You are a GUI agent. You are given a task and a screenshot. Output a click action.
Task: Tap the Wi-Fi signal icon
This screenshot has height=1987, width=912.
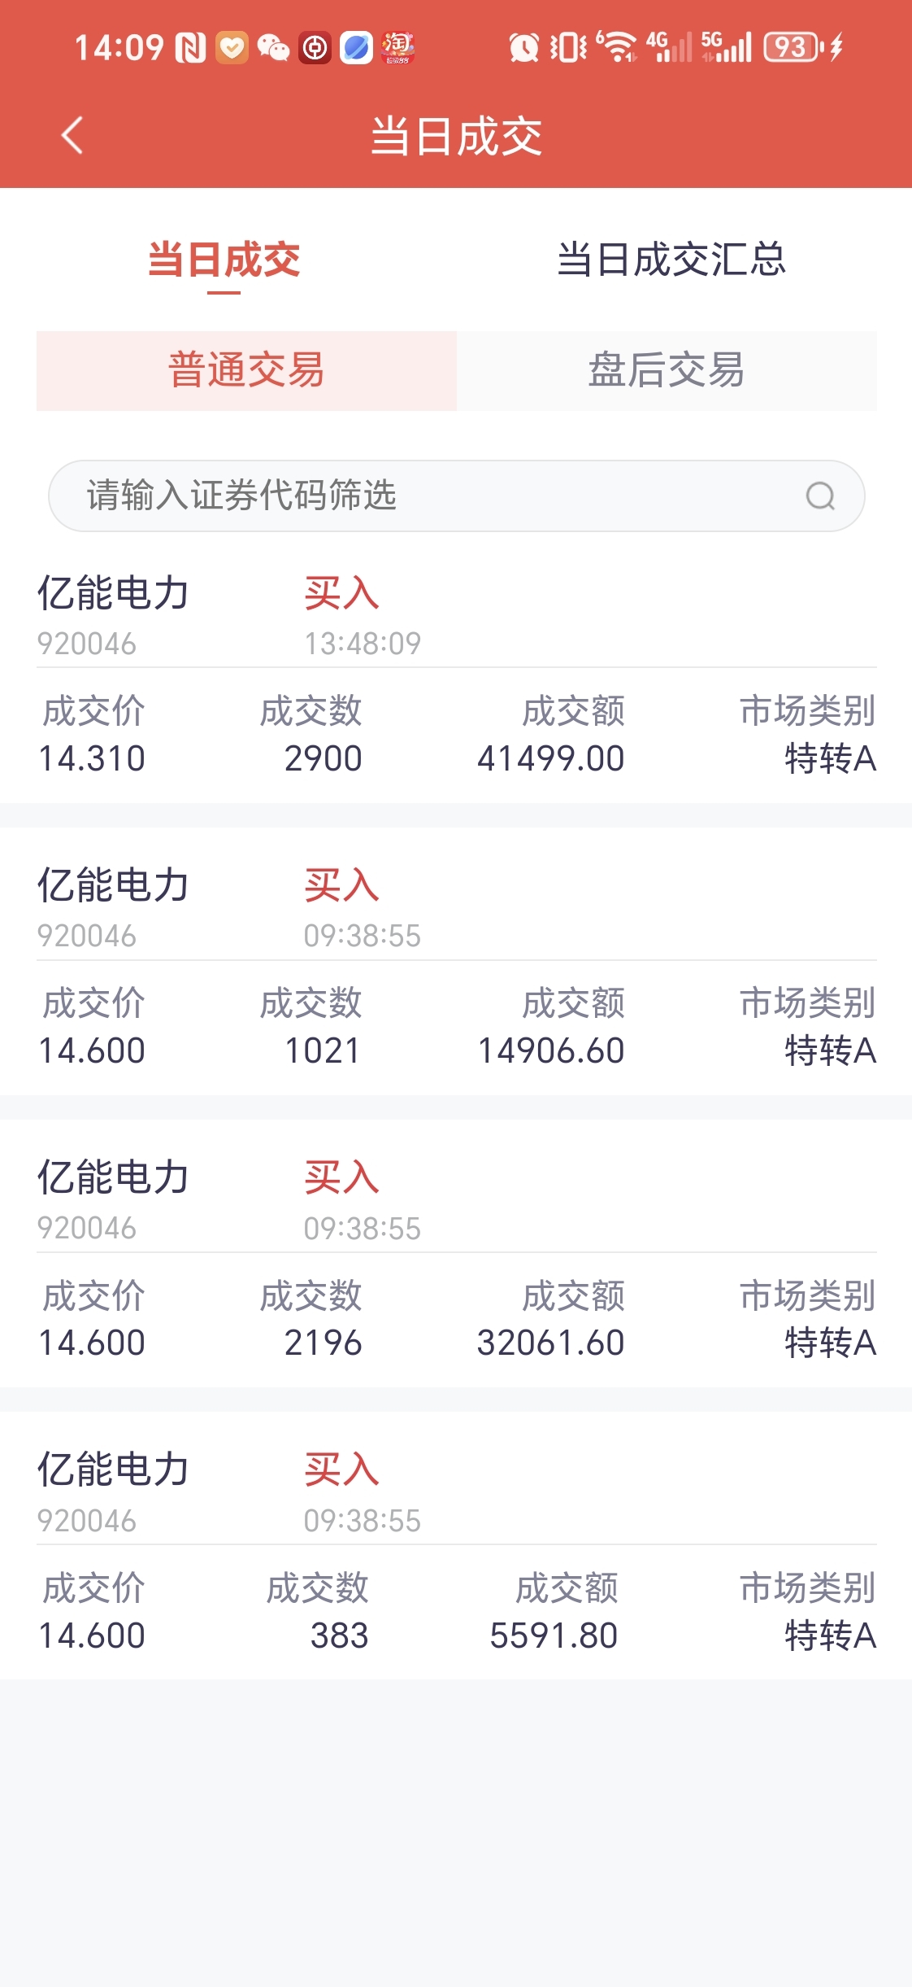[x=618, y=48]
